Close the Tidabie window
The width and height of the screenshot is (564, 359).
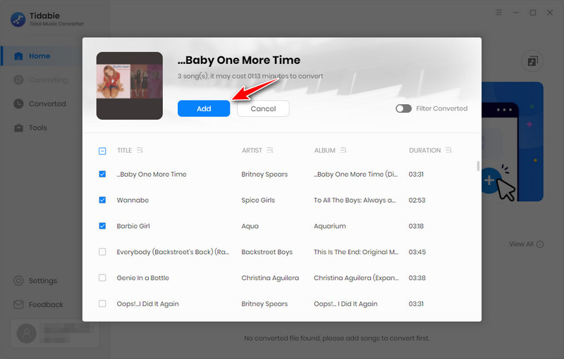point(550,13)
